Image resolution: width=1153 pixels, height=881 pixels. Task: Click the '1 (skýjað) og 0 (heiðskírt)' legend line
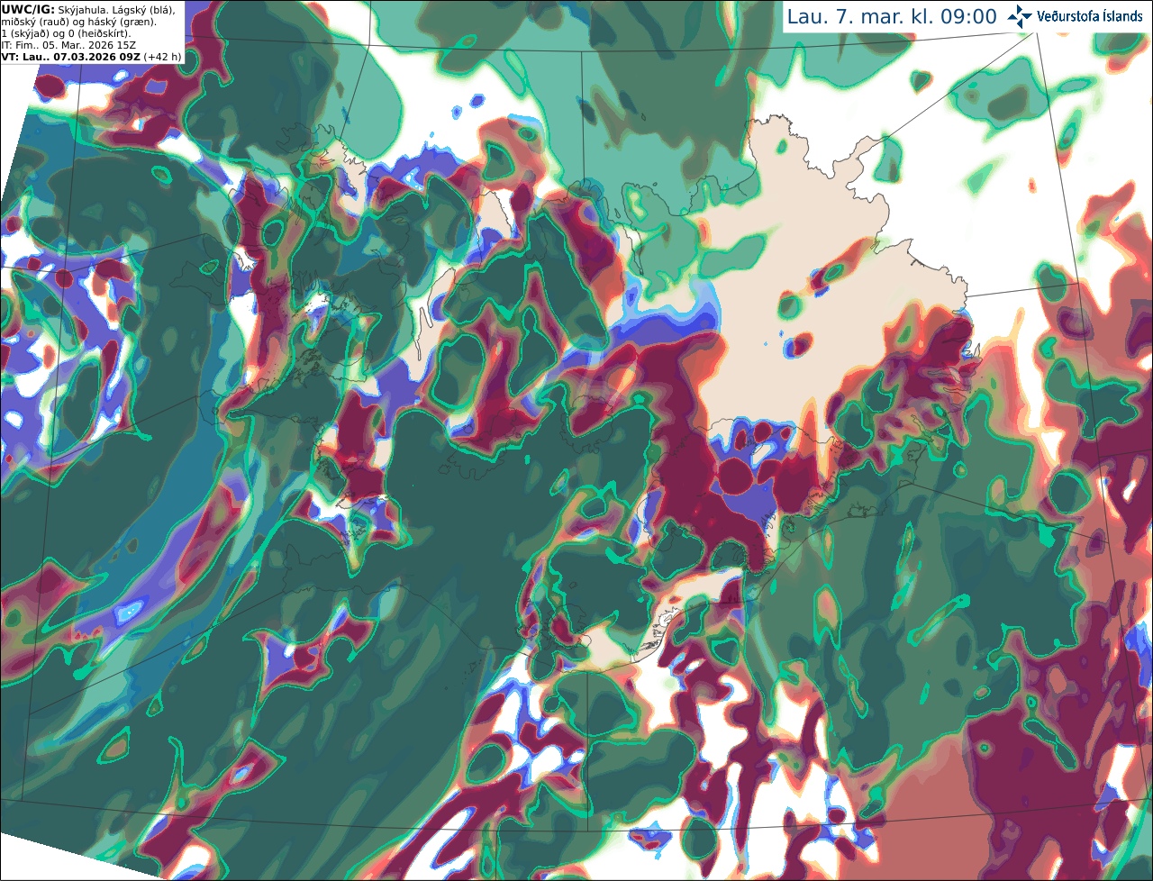[x=66, y=33]
